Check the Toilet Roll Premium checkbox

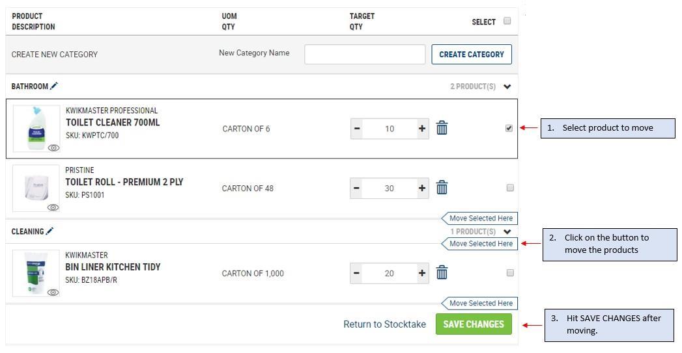(x=510, y=188)
